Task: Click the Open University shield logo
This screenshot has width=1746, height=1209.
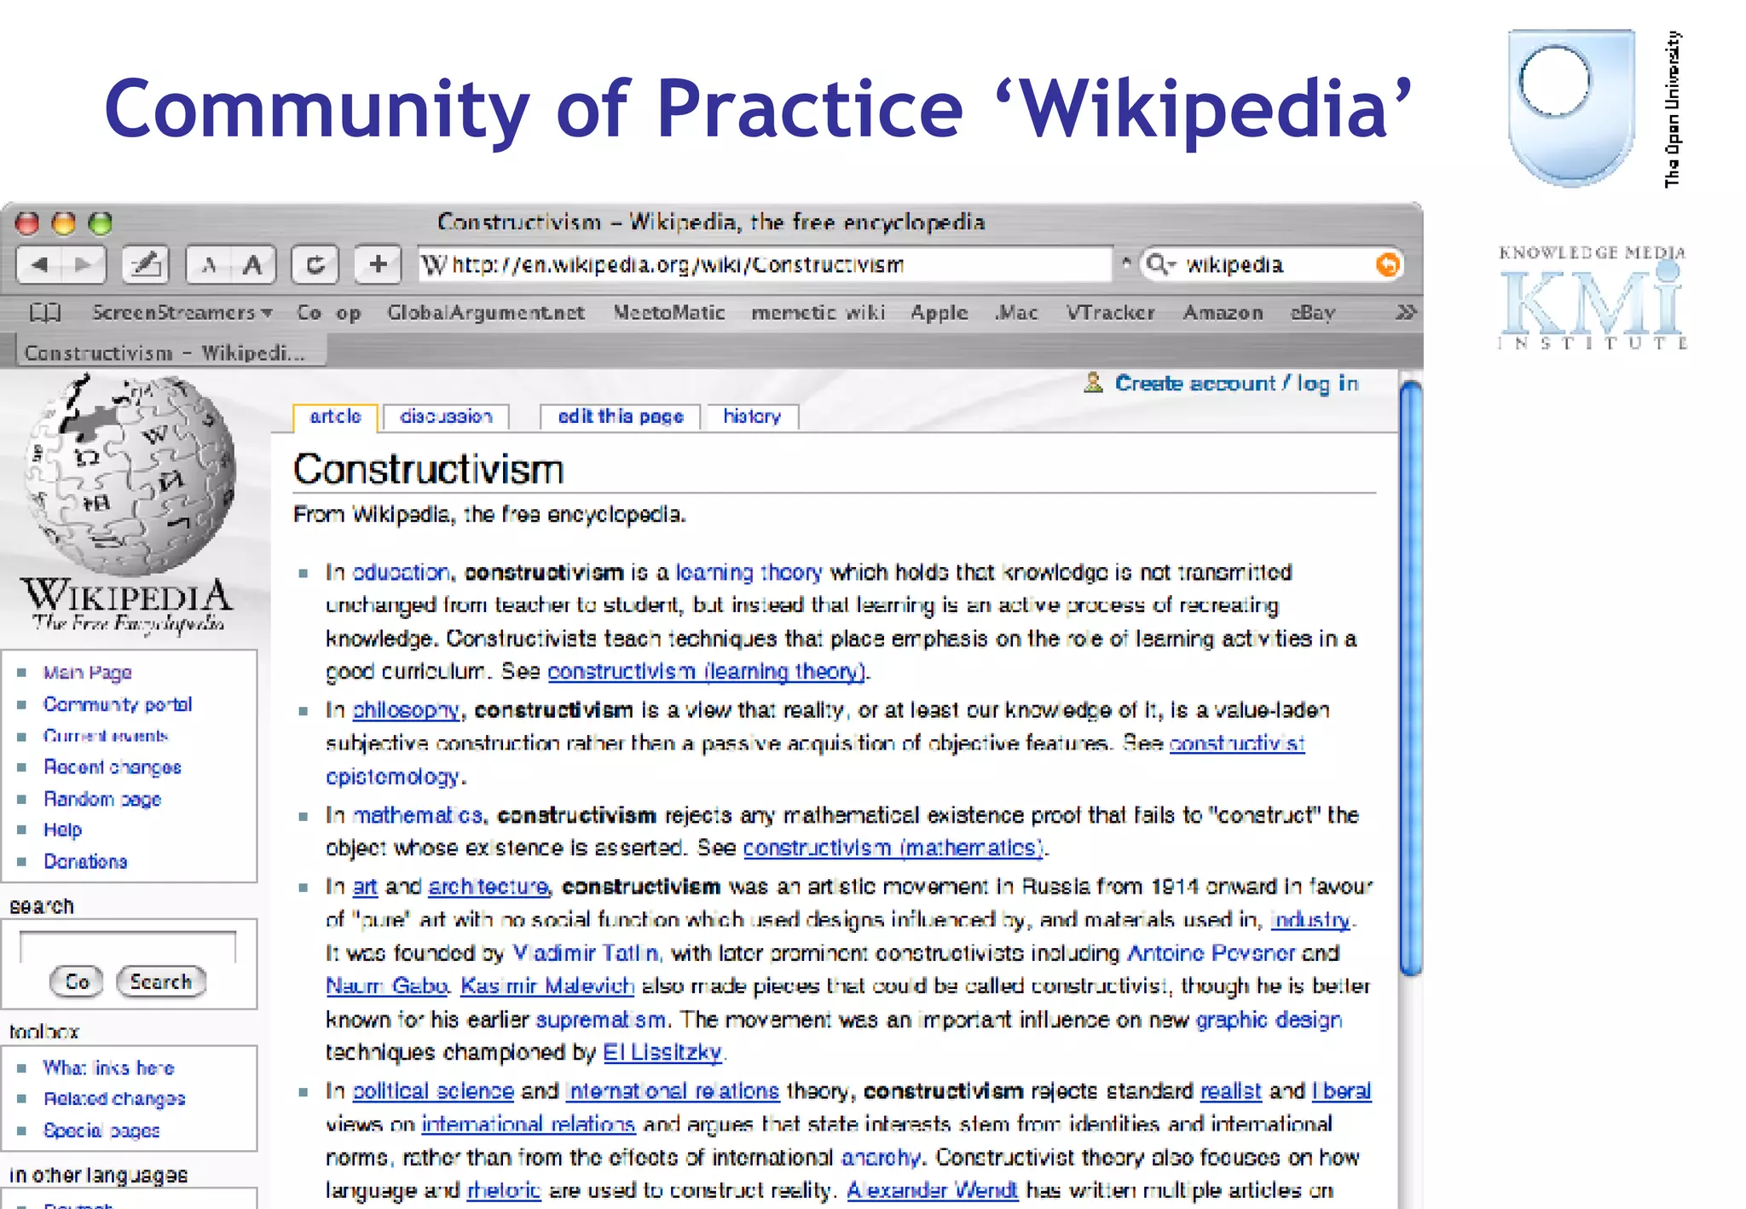Action: click(1571, 108)
